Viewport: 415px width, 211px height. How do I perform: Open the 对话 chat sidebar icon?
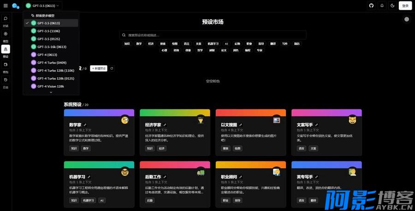coord(6,18)
